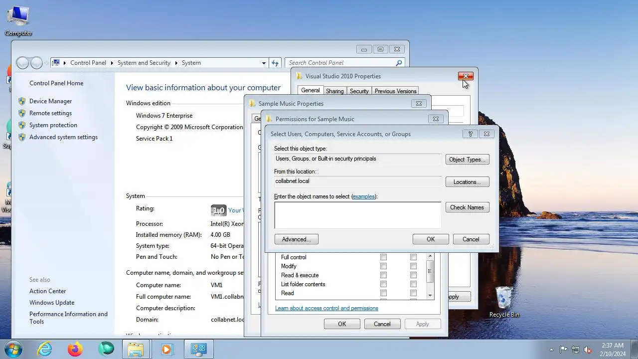The width and height of the screenshot is (638, 359).
Task: Open the recent pages dropdown near back button
Action: 46,63
